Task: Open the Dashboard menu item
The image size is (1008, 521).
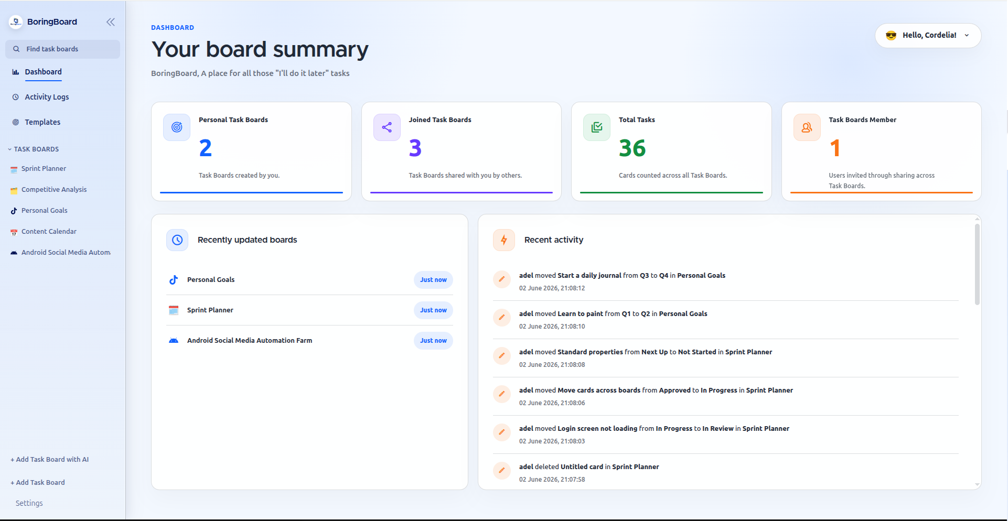Action: pyautogui.click(x=43, y=72)
